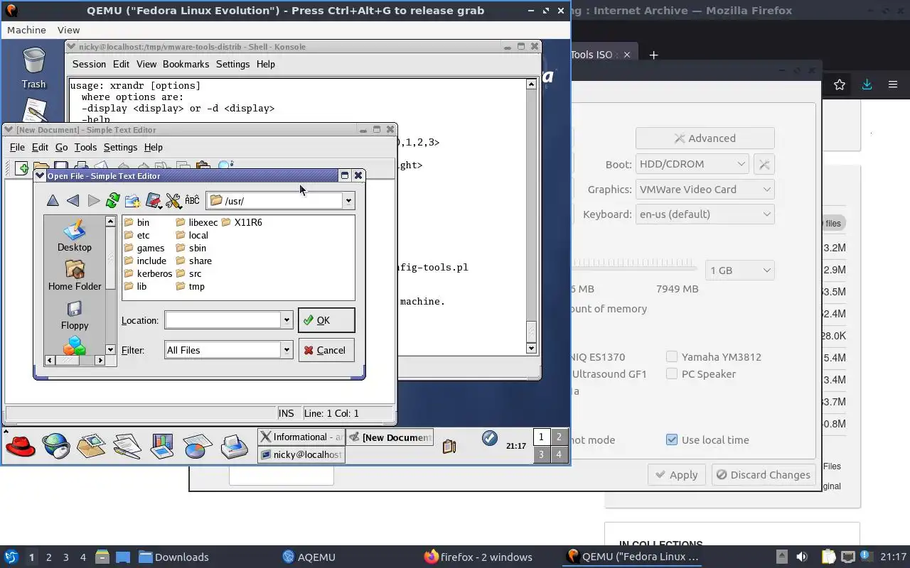Image resolution: width=910 pixels, height=568 pixels.
Task: Click OK in the Open File dialog
Action: 326,320
